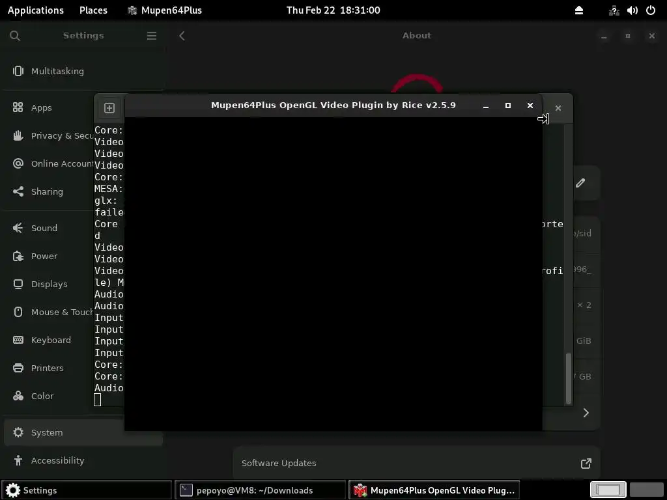
Task: Click the Privacy hand icon
Action: pyautogui.click(x=18, y=135)
